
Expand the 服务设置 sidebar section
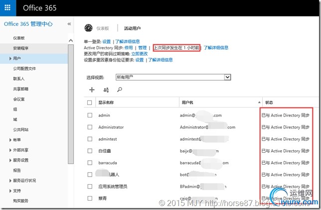(x=10, y=160)
